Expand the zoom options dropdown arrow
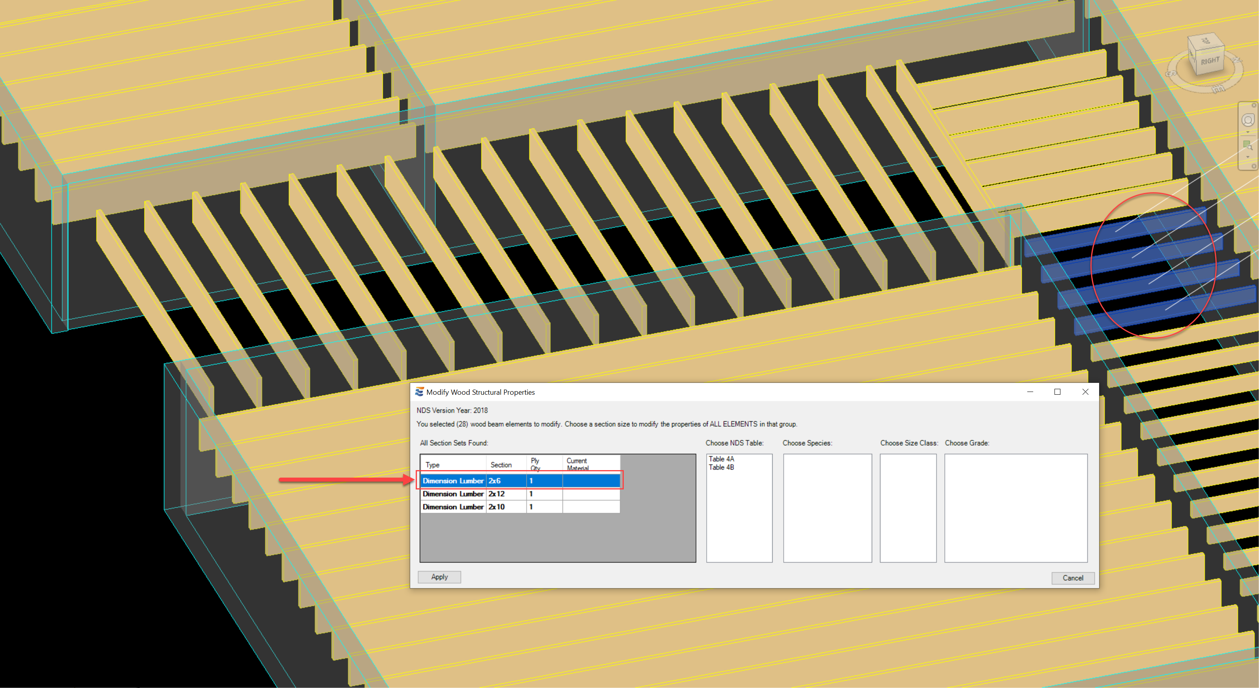This screenshot has height=688, width=1259. coord(1248,157)
